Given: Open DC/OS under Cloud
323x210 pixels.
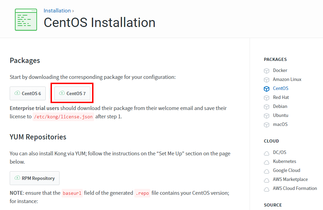Looking at the screenshot, I should 279,152.
